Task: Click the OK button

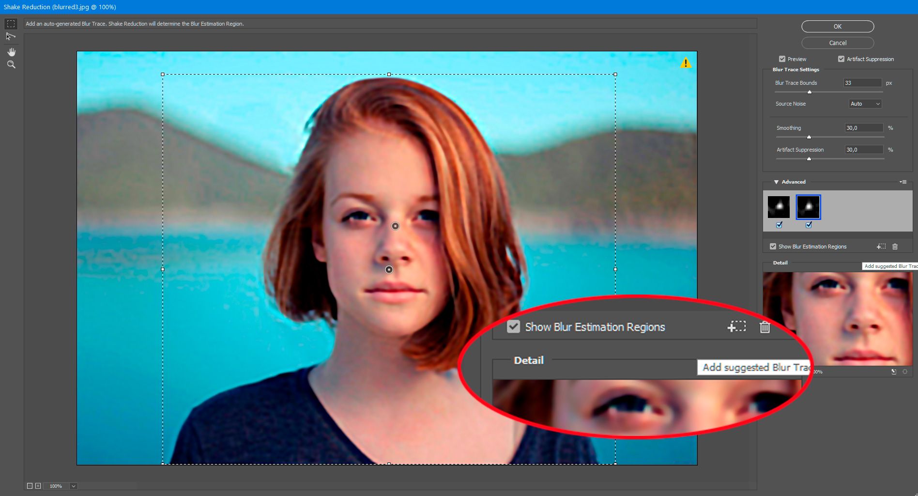Action: click(x=837, y=26)
